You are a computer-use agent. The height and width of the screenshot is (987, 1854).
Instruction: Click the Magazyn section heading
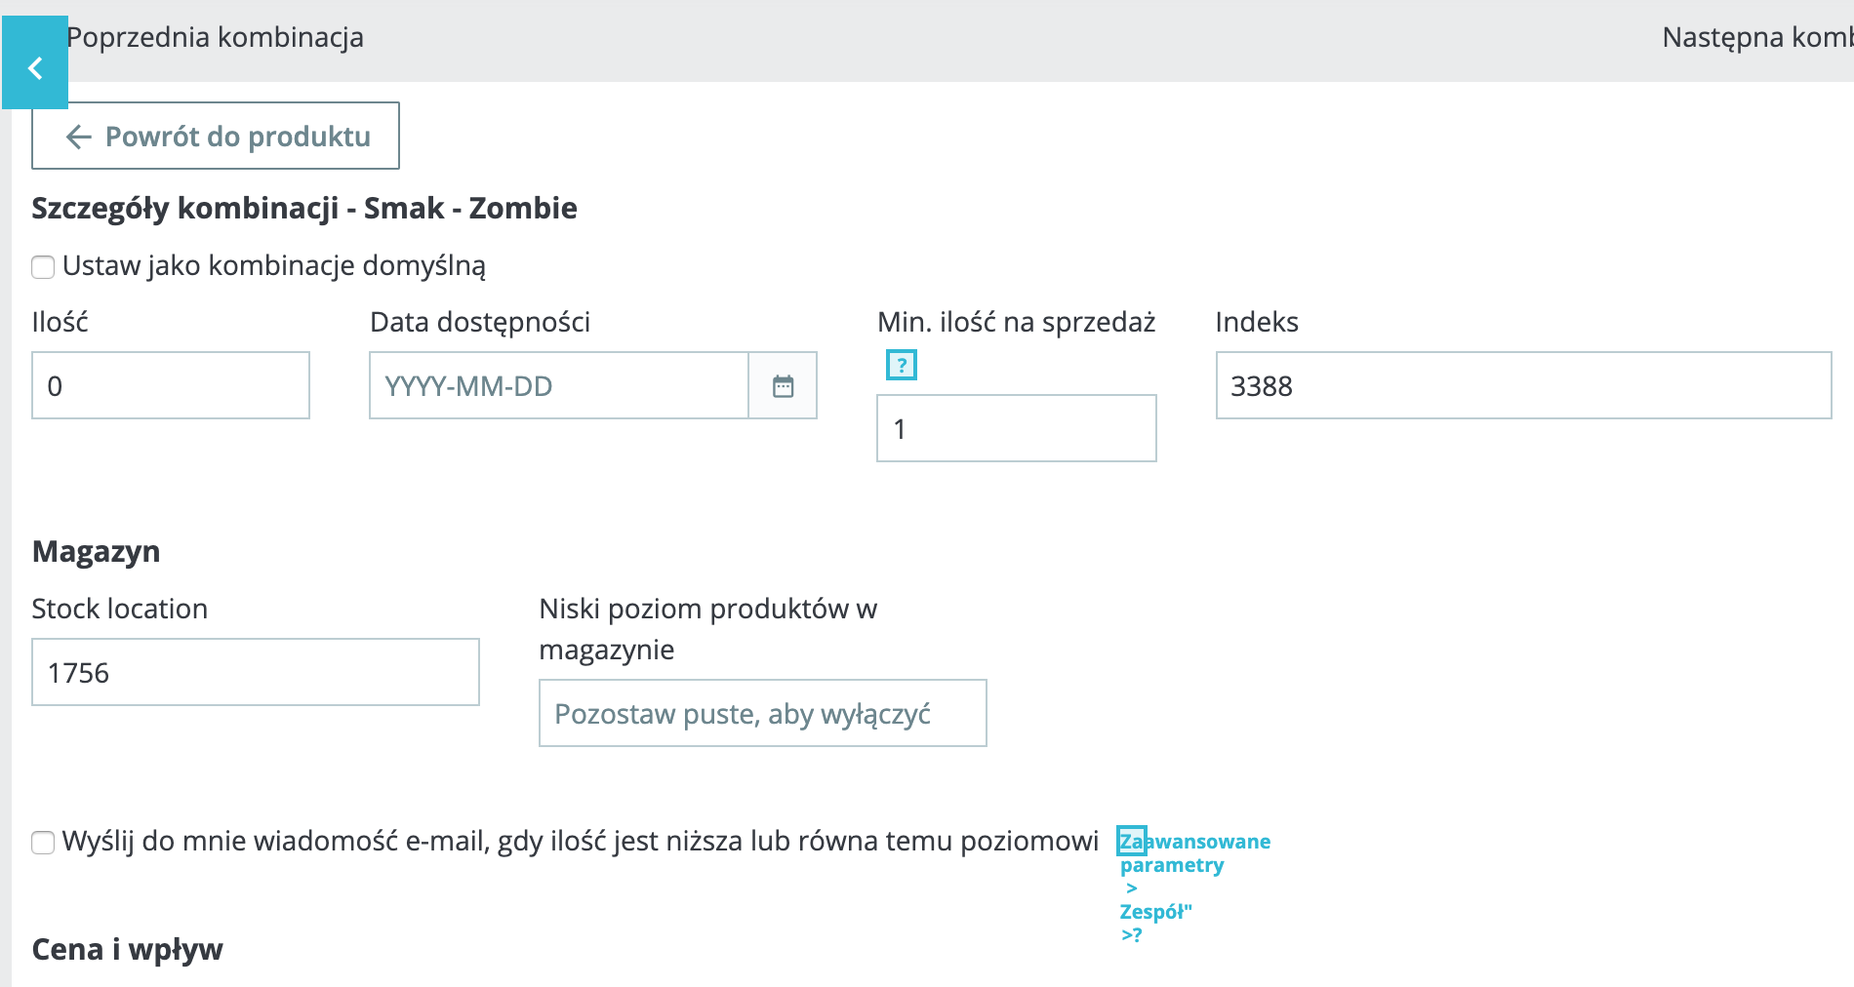[x=96, y=552]
